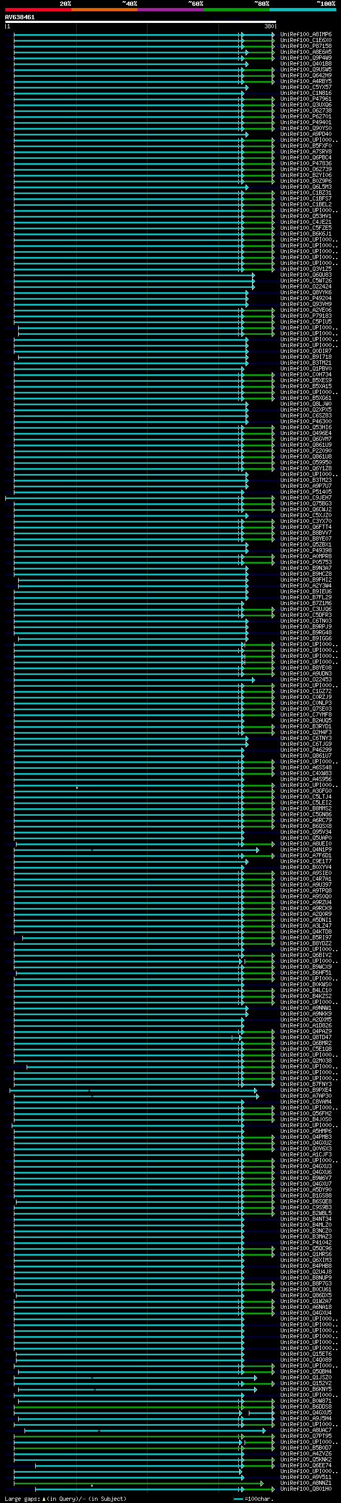Open hit UniRef100_Q401B8
This screenshot has height=1503, width=341.
pyautogui.click(x=306, y=63)
